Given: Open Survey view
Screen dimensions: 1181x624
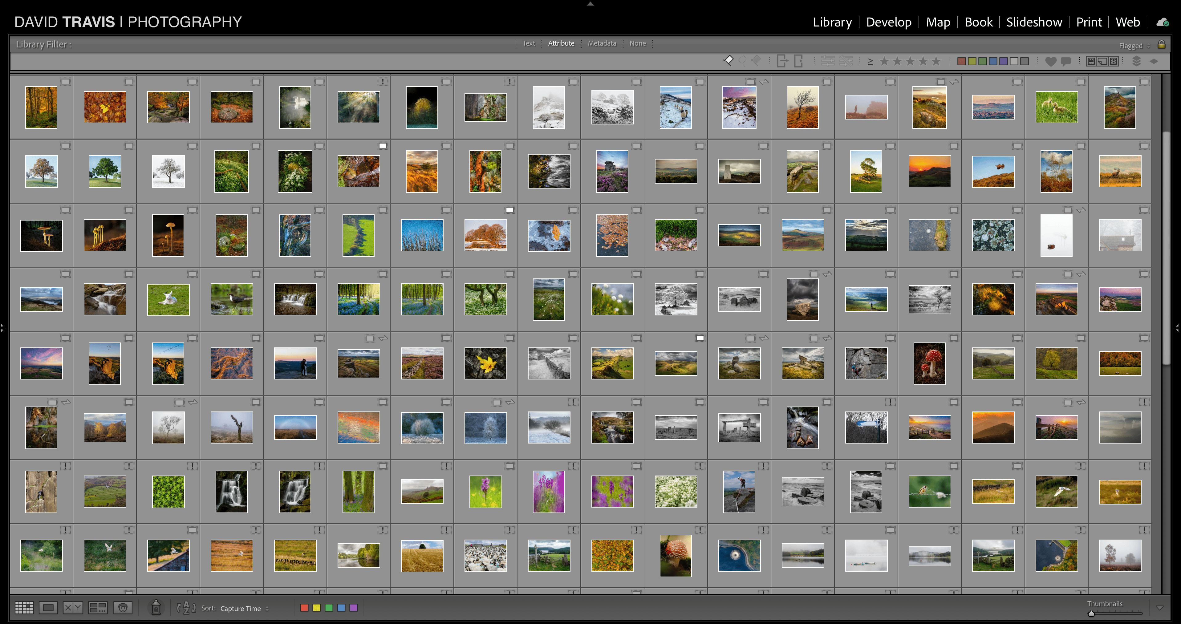Looking at the screenshot, I should [98, 608].
